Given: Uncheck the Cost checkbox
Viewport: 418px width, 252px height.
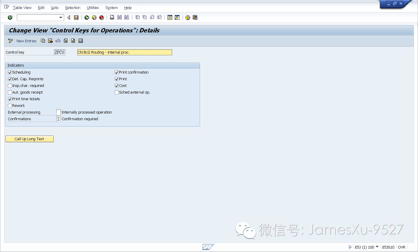Looking at the screenshot, I should point(117,86).
